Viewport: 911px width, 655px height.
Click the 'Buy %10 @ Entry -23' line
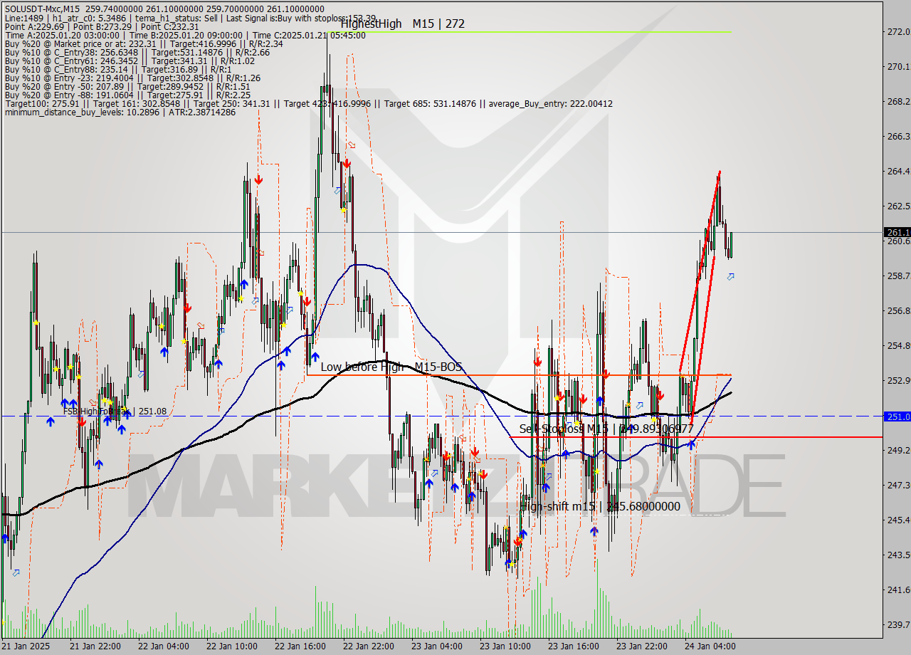pos(132,78)
